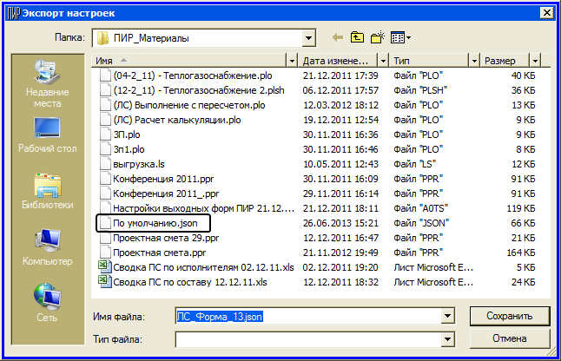Open the view options menu
This screenshot has width=561, height=361.
(400, 38)
